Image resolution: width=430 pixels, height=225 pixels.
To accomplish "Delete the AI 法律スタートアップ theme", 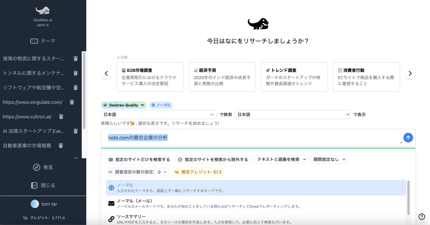I will pos(76,131).
